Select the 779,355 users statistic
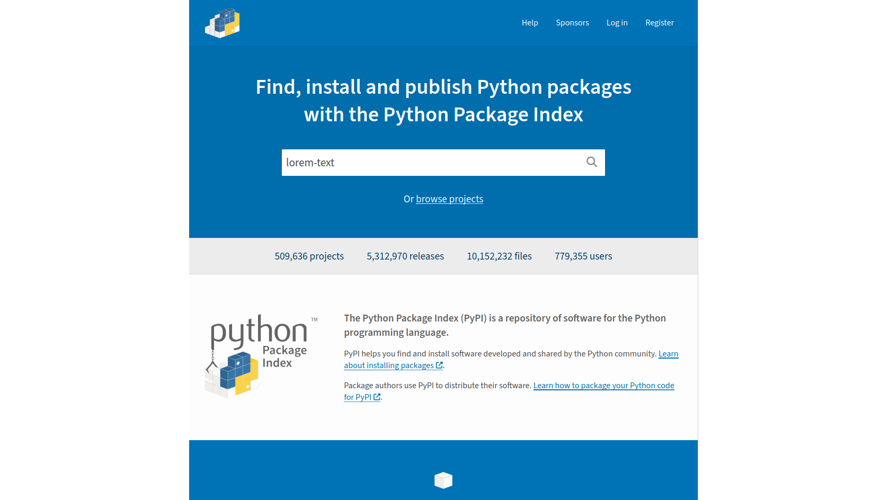Image resolution: width=889 pixels, height=500 pixels. pyautogui.click(x=583, y=256)
